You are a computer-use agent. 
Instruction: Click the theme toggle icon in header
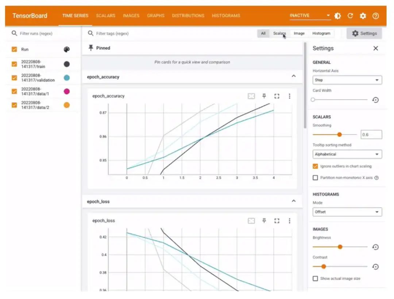[x=338, y=16]
